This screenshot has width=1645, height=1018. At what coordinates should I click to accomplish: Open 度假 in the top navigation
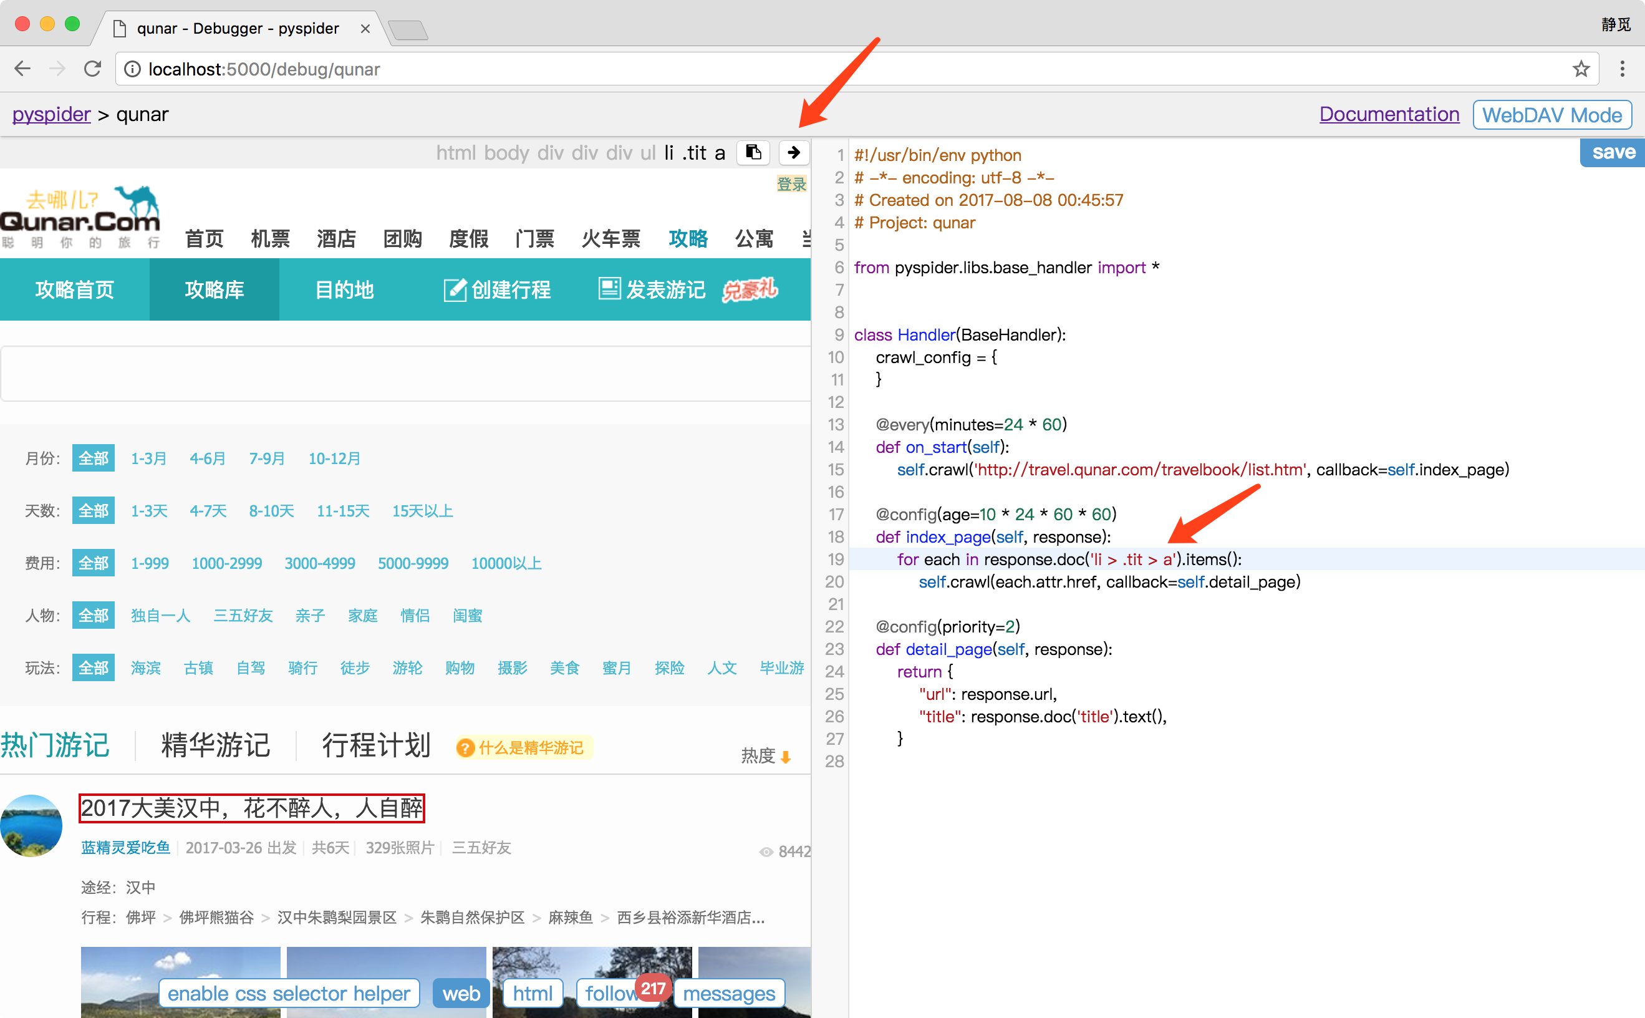tap(468, 238)
